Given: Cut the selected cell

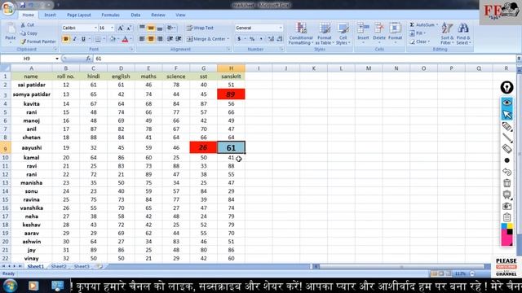Looking at the screenshot, I should click(x=28, y=25).
